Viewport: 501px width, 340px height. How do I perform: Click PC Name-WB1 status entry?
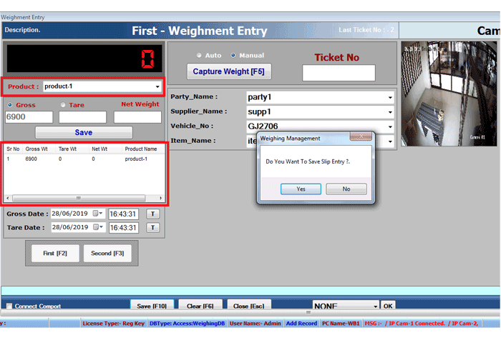click(x=341, y=324)
